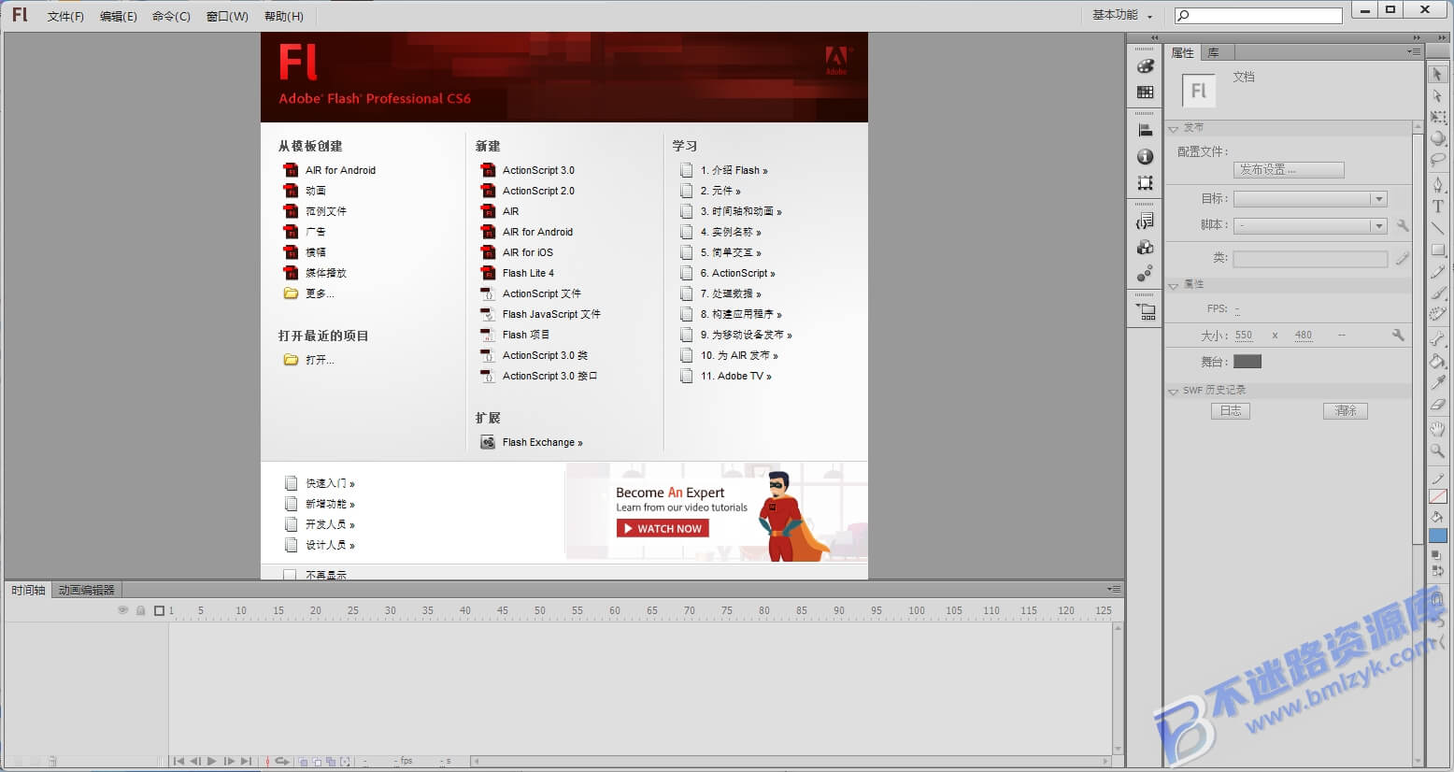
Task: Open the Color panel icon
Action: tap(1145, 67)
